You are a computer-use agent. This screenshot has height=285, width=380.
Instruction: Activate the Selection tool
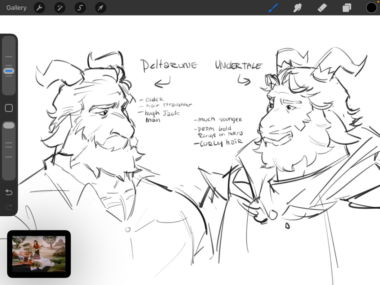pos(80,8)
